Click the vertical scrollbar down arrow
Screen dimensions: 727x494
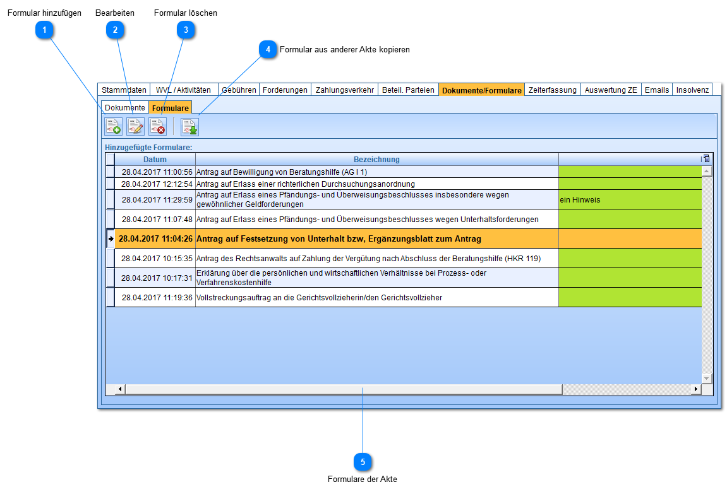(x=707, y=378)
